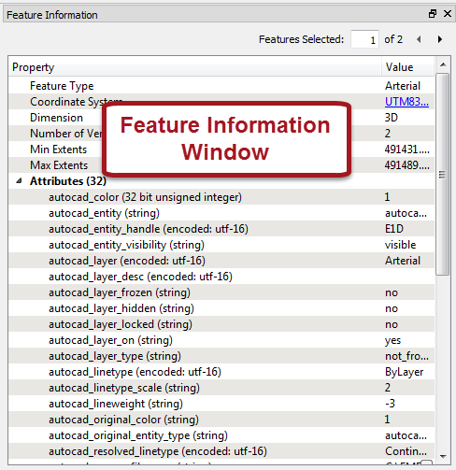Go to the next selected feature arrow
Viewport: 456px width, 470px height.
[x=439, y=39]
